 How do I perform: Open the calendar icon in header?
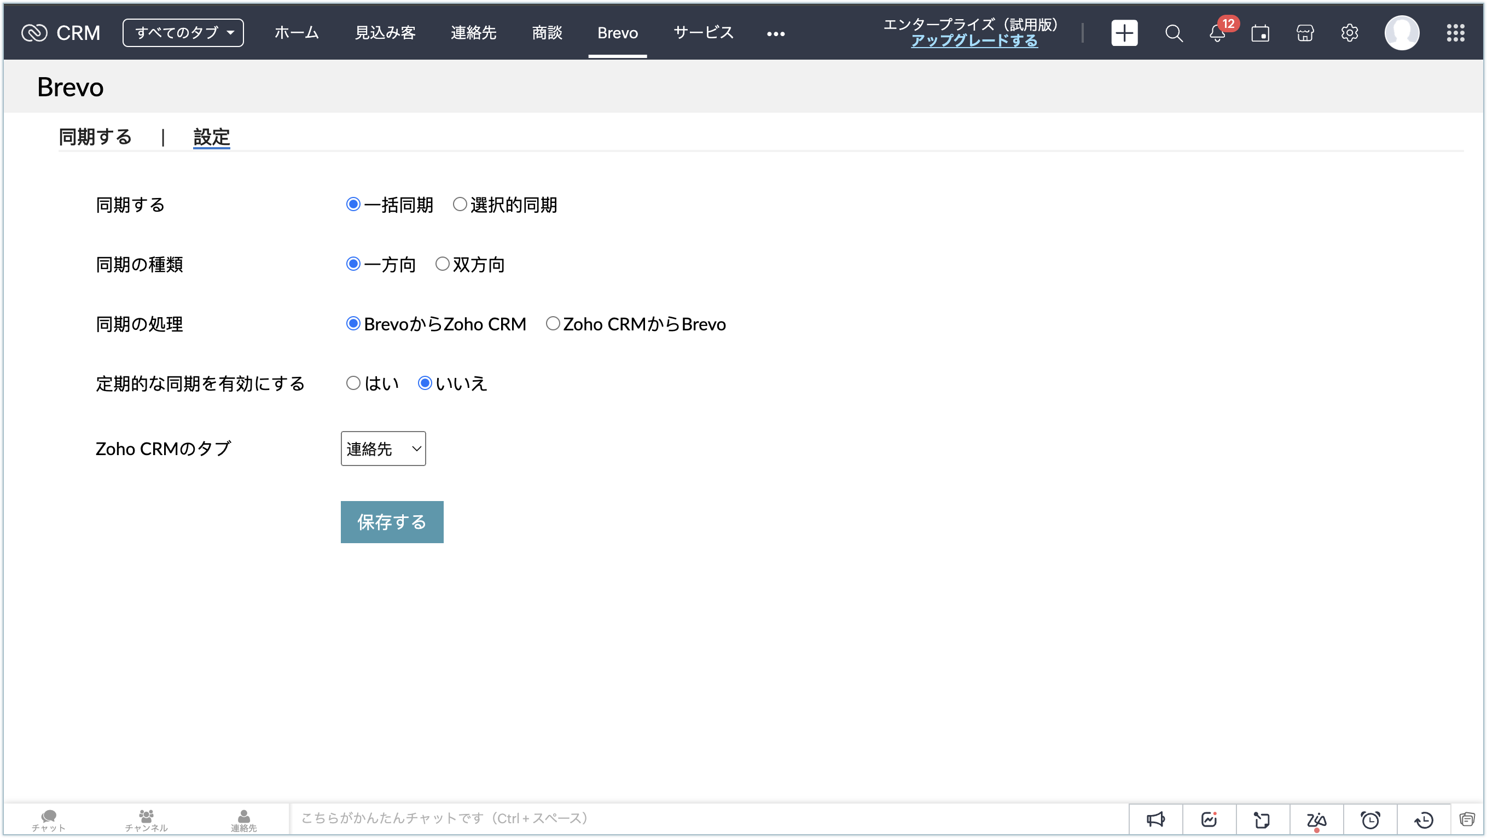[x=1260, y=33]
